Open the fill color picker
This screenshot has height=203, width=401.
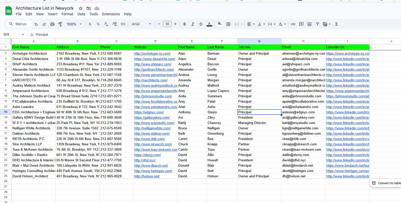click(220, 24)
